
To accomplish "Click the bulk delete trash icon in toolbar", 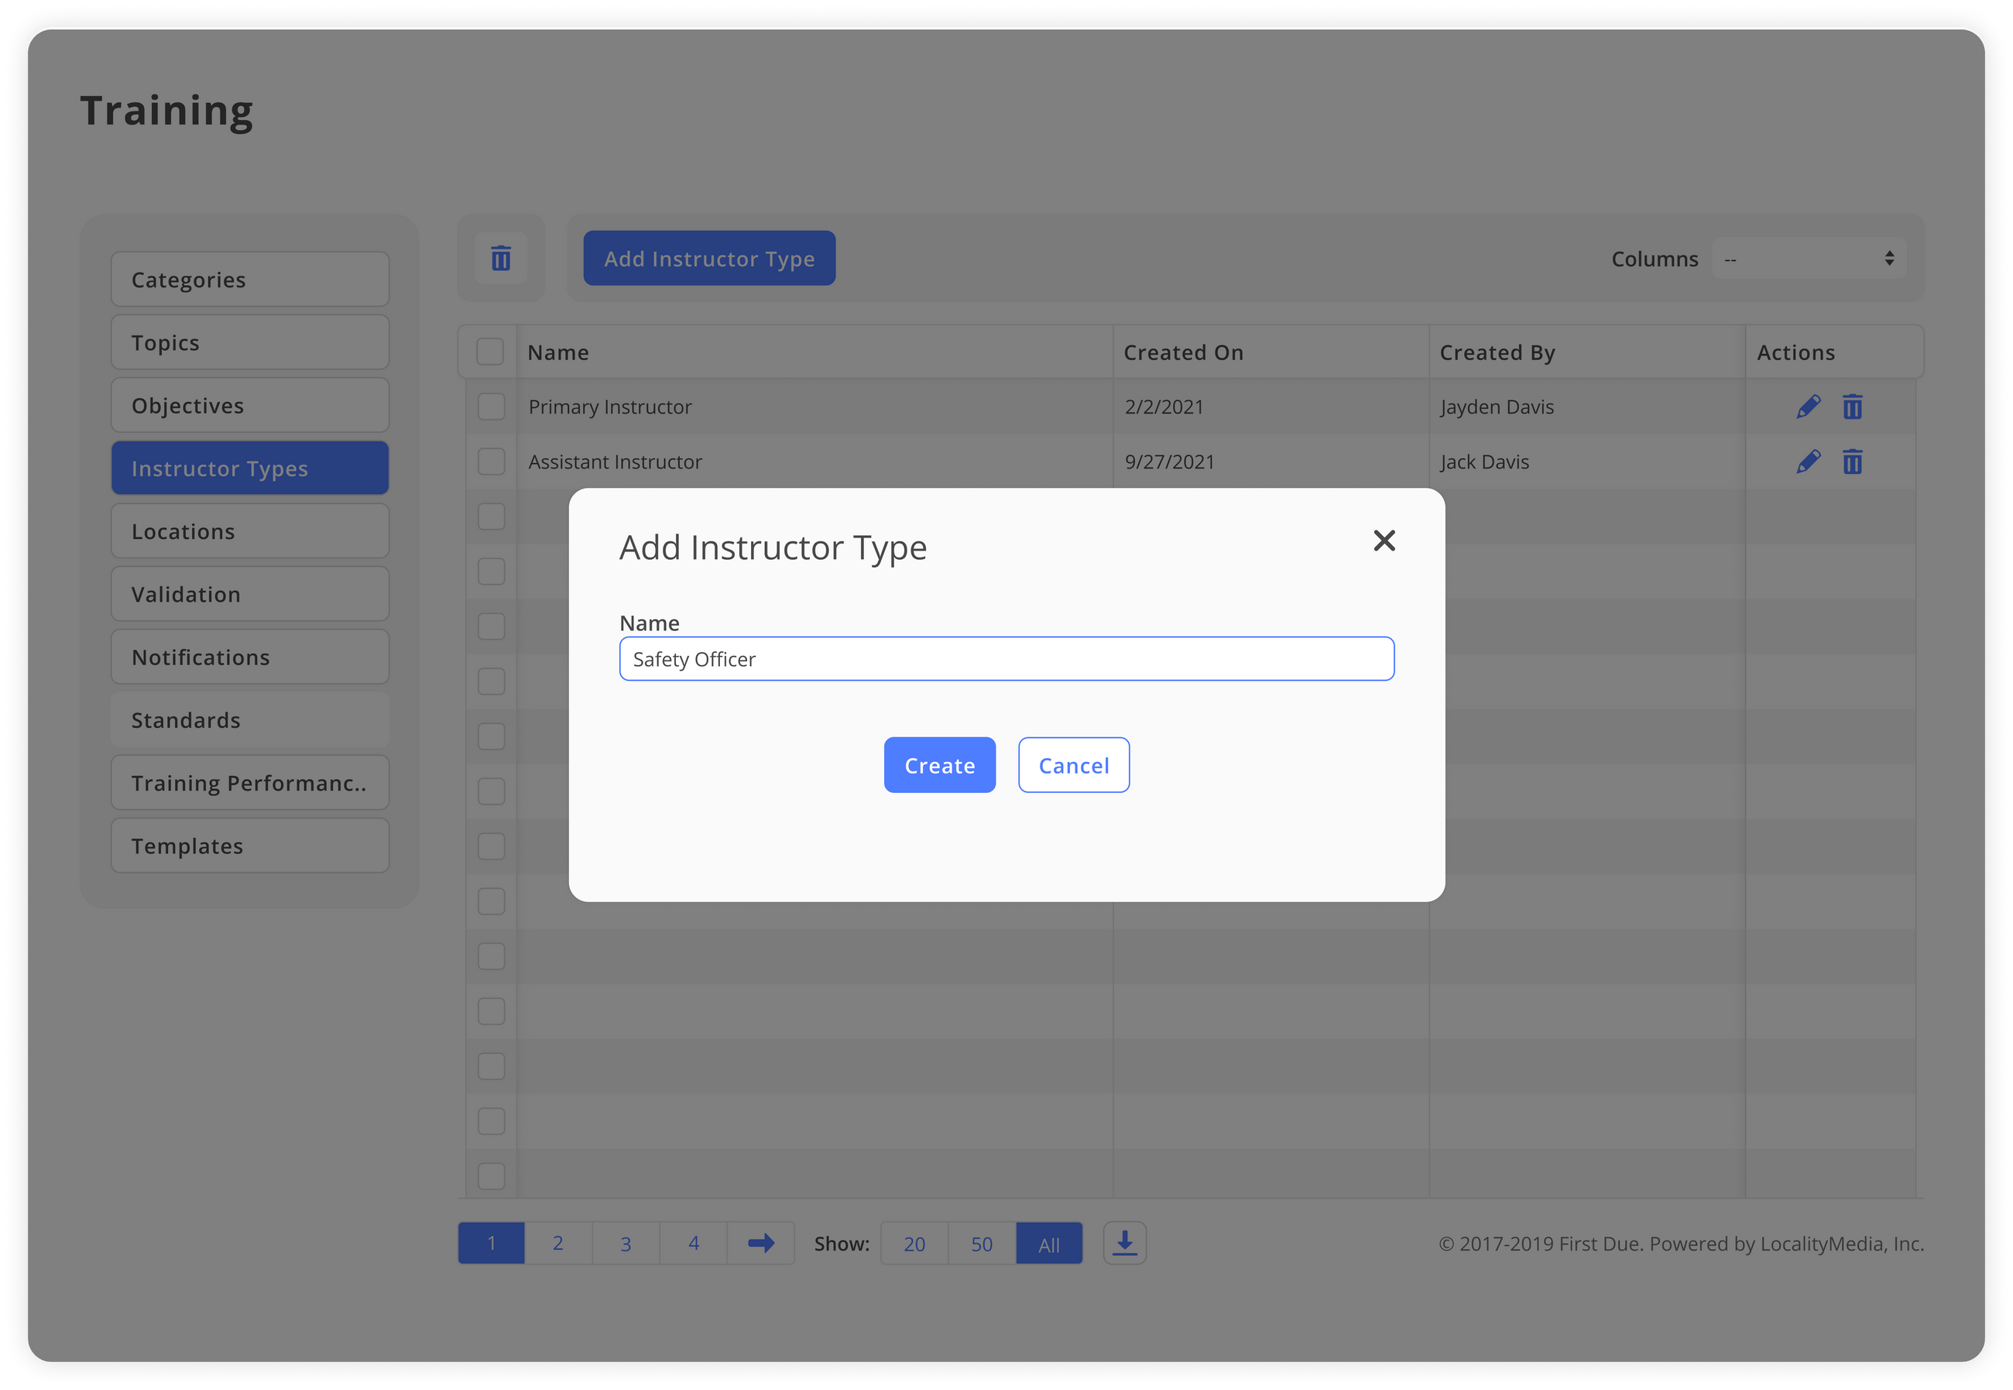I will tap(501, 258).
